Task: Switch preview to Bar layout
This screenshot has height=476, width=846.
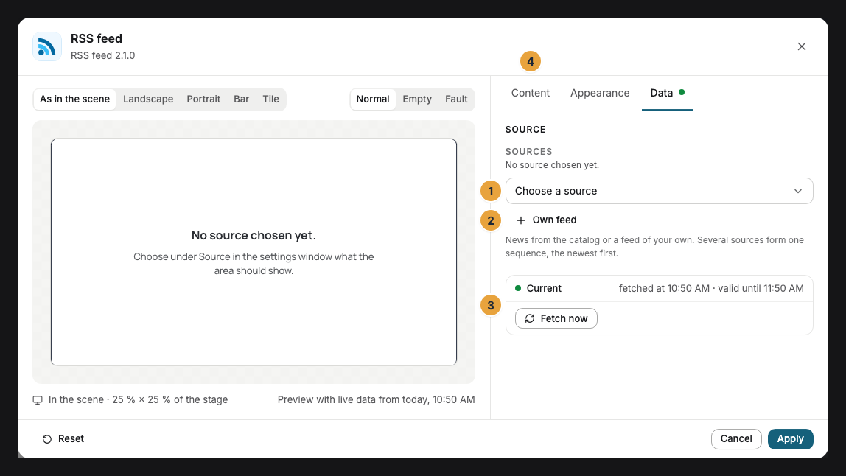Action: pos(241,99)
